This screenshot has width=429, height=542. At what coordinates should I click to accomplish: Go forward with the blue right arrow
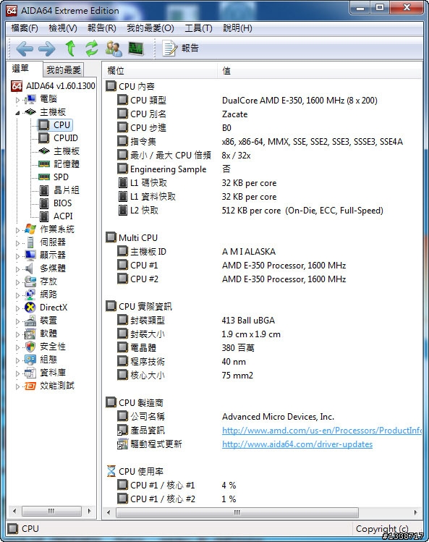[x=47, y=48]
